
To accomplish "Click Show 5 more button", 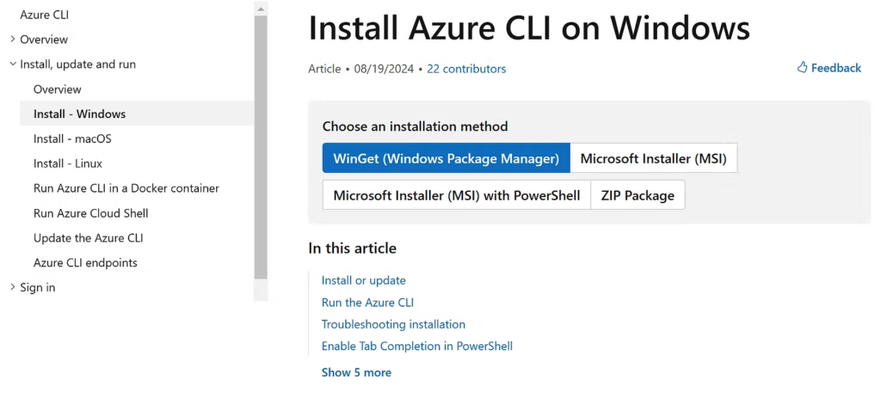I will click(356, 372).
